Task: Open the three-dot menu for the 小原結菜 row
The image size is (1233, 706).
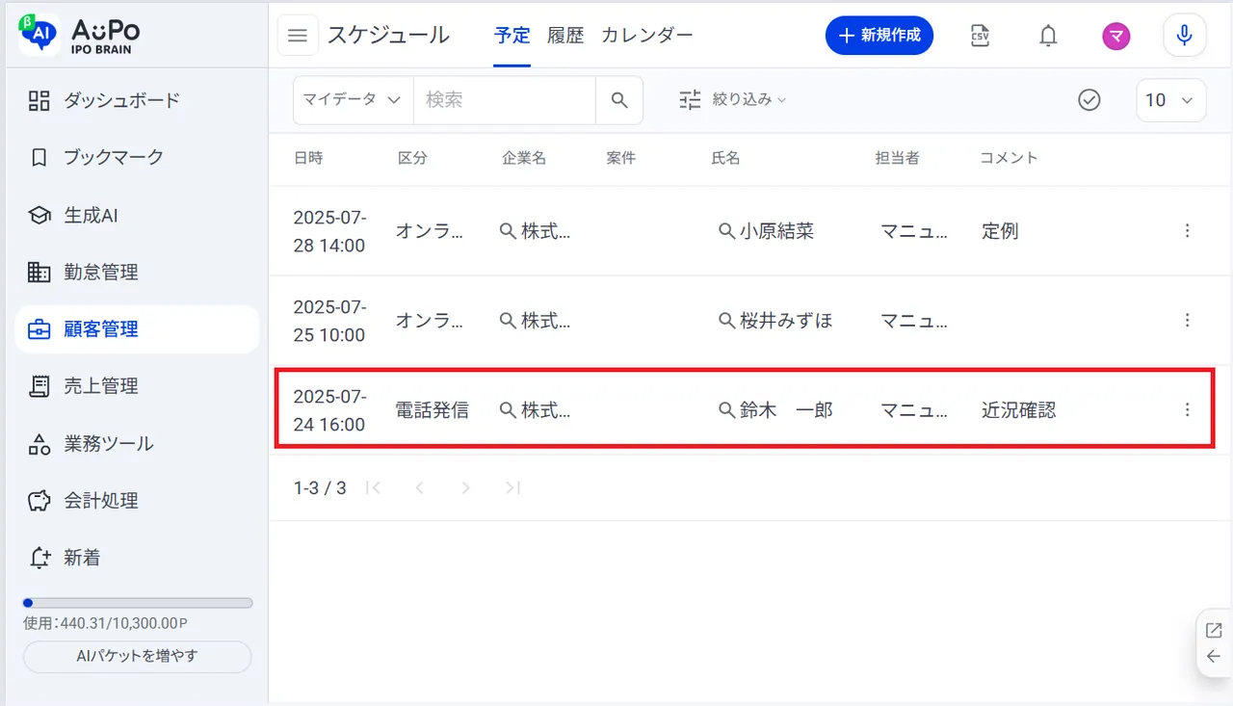Action: (x=1187, y=231)
